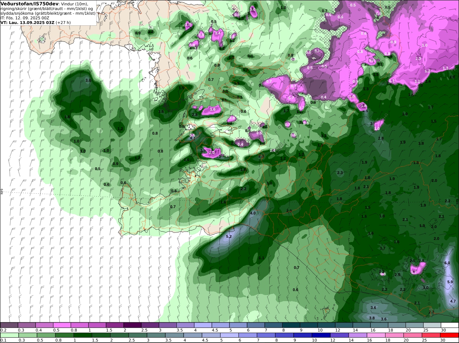
Task: Click the 7 label in the upper legend
Action: pos(266,330)
